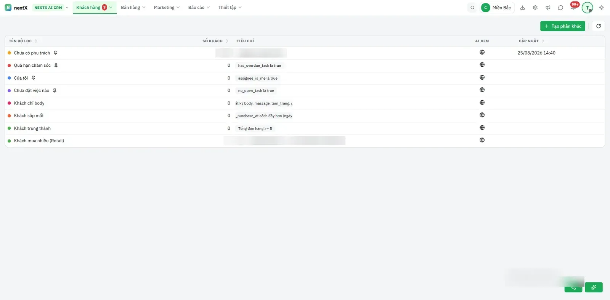Open the user avatar T menu
610x300 pixels.
(x=587, y=8)
